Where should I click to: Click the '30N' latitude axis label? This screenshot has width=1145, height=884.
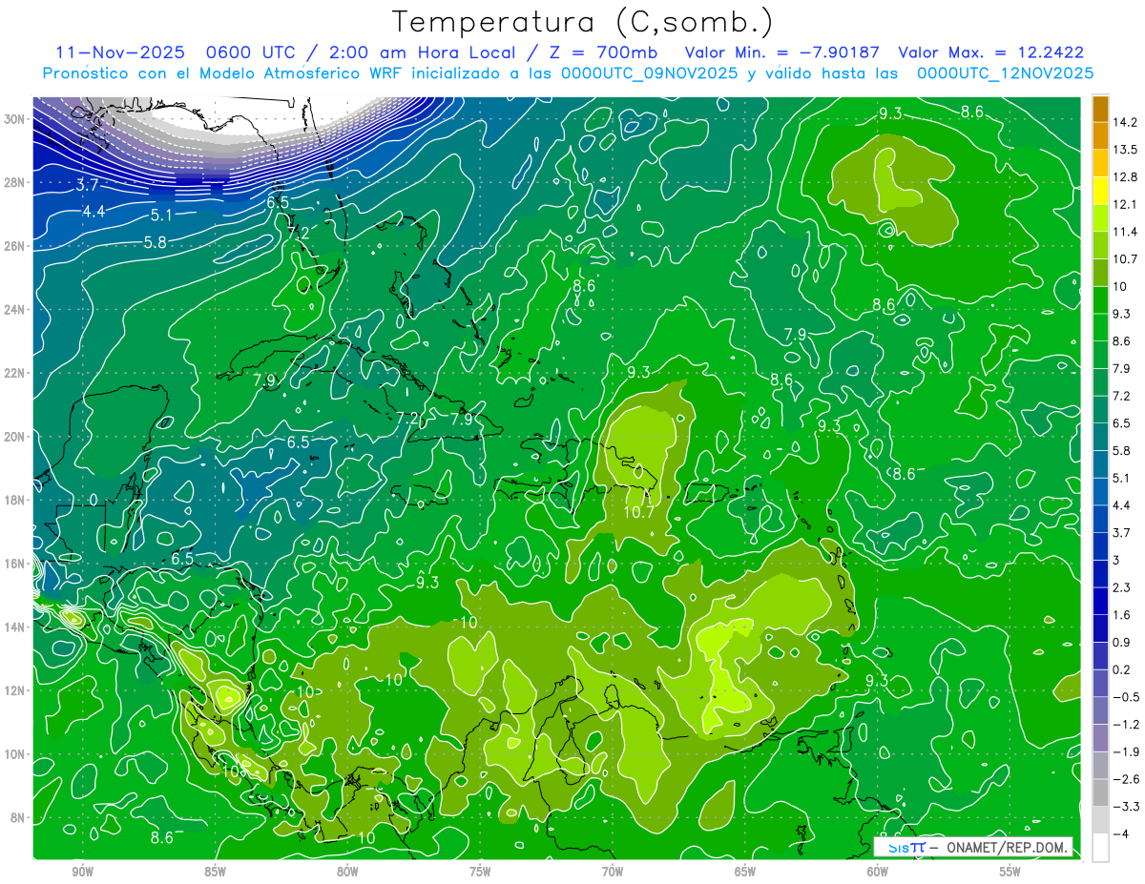tap(14, 119)
